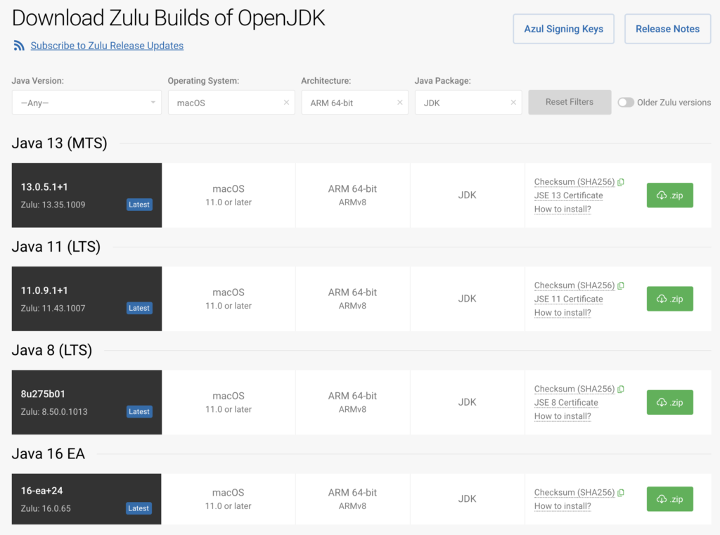The width and height of the screenshot is (720, 535).
Task: Click the RSS feed icon beside Subscribe link
Action: point(19,46)
